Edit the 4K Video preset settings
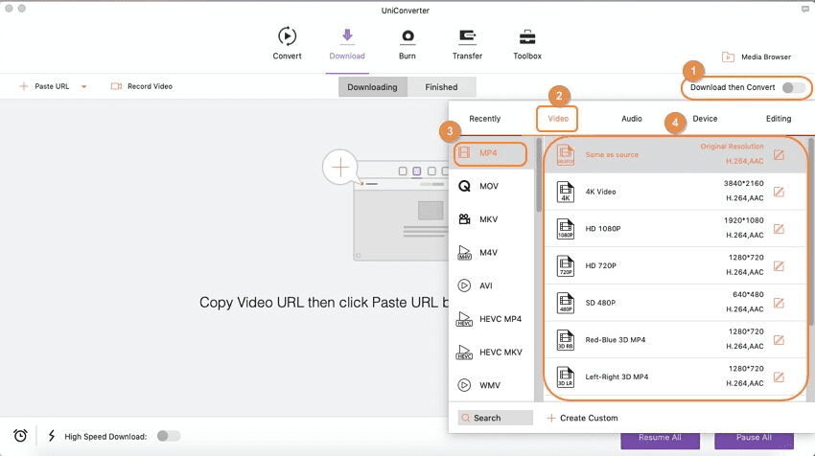The image size is (815, 456). coord(779,192)
